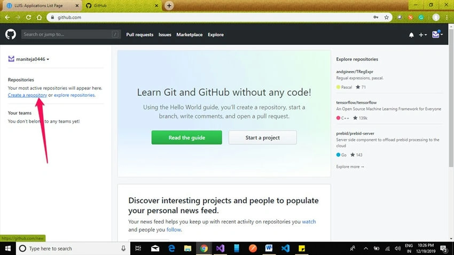Open the notifications bell
The image size is (454, 255).
pos(411,35)
